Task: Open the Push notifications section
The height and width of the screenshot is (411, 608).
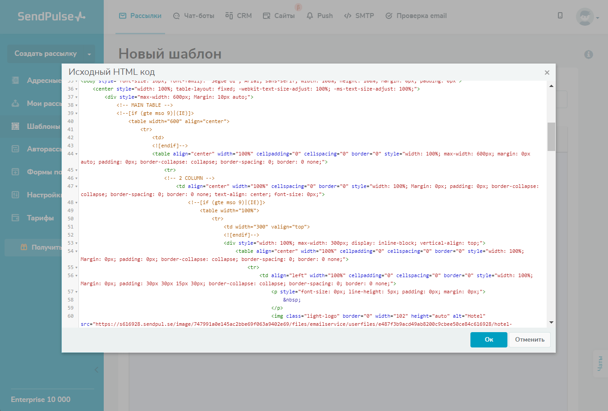Action: (x=319, y=16)
